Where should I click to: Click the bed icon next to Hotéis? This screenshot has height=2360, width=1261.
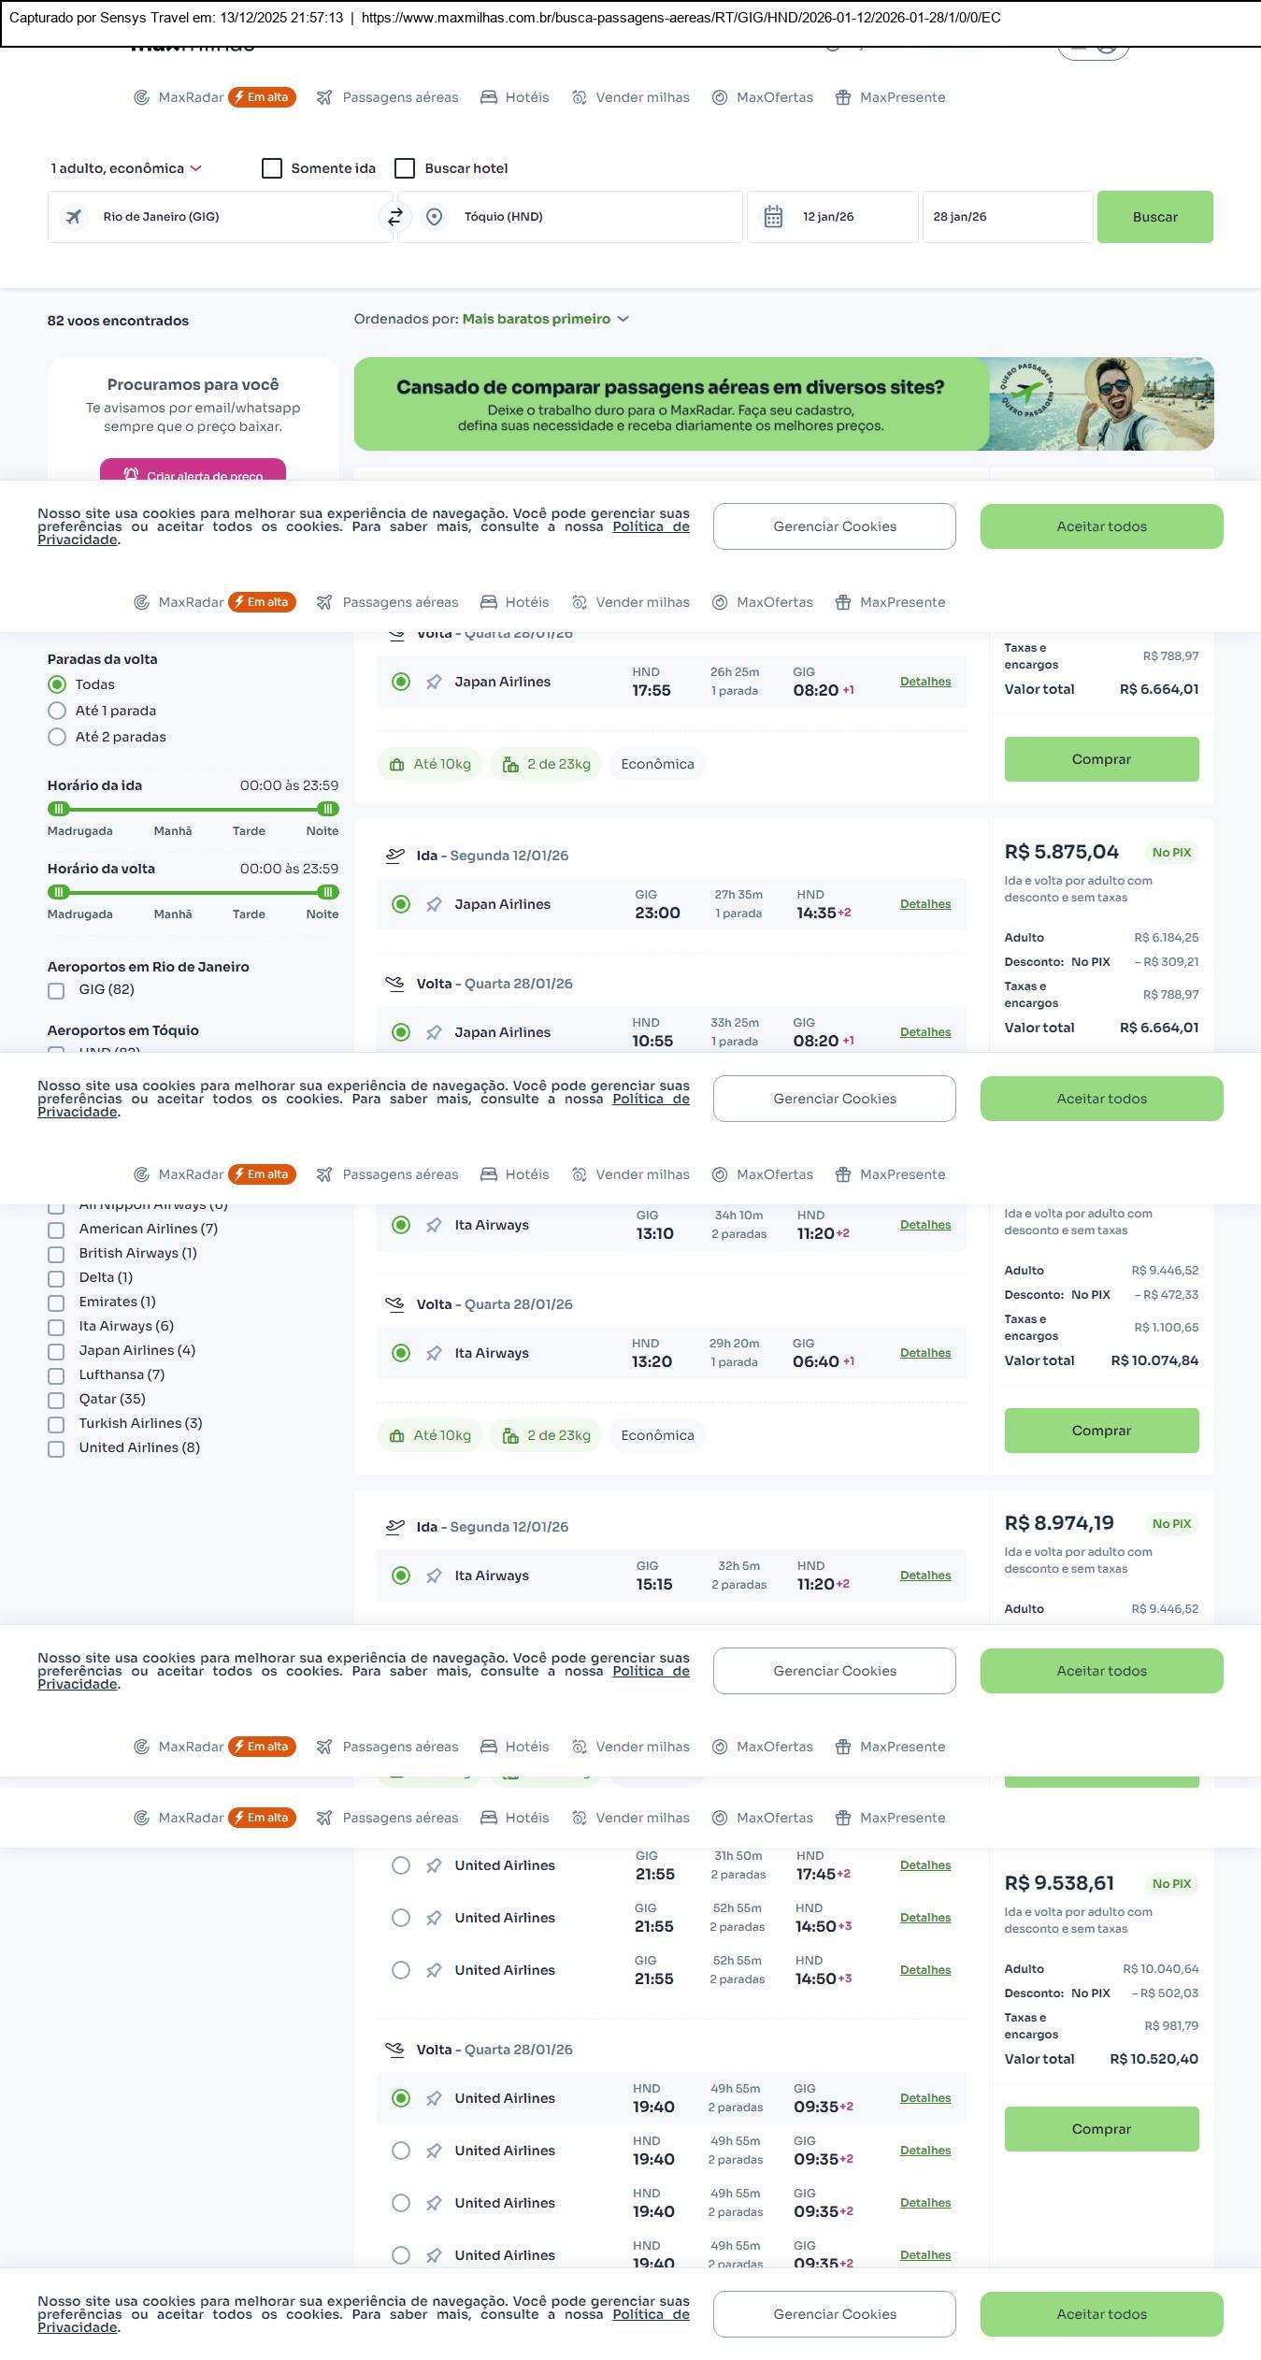[488, 97]
